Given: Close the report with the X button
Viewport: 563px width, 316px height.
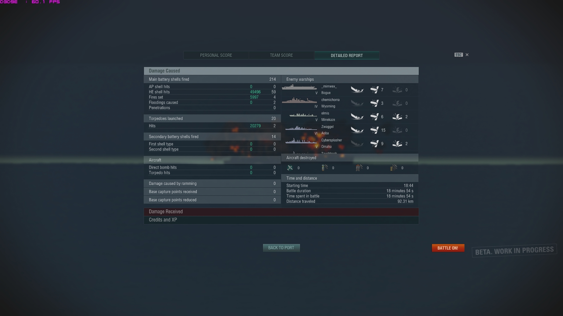Looking at the screenshot, I should pyautogui.click(x=467, y=55).
